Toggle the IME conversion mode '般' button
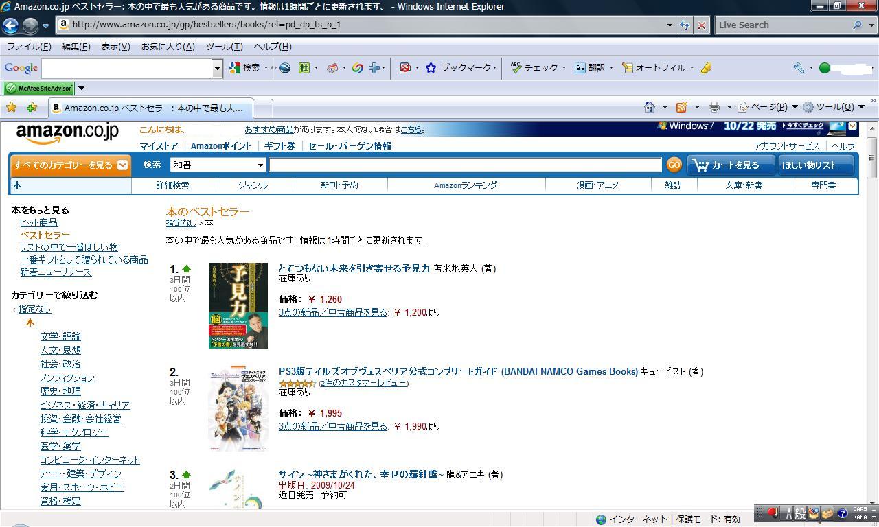879x527 pixels. [801, 513]
